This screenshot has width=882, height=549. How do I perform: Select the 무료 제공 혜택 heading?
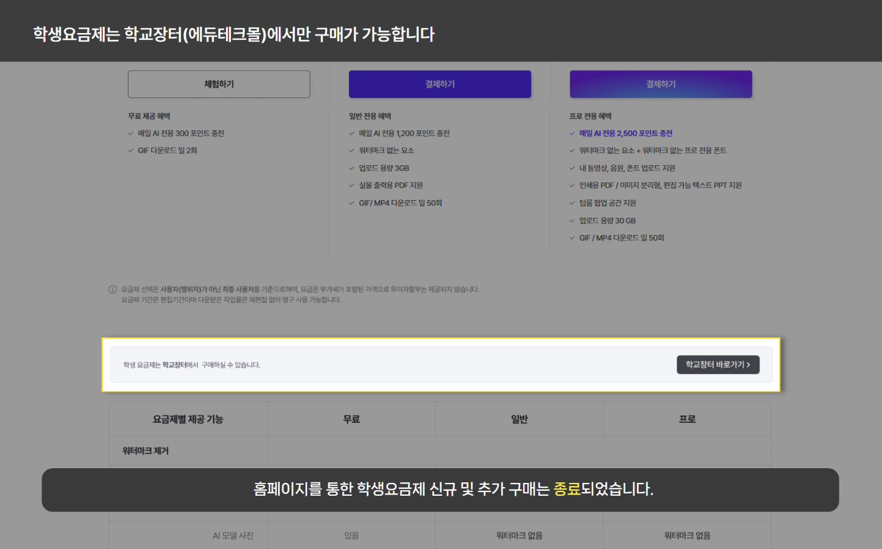149,116
